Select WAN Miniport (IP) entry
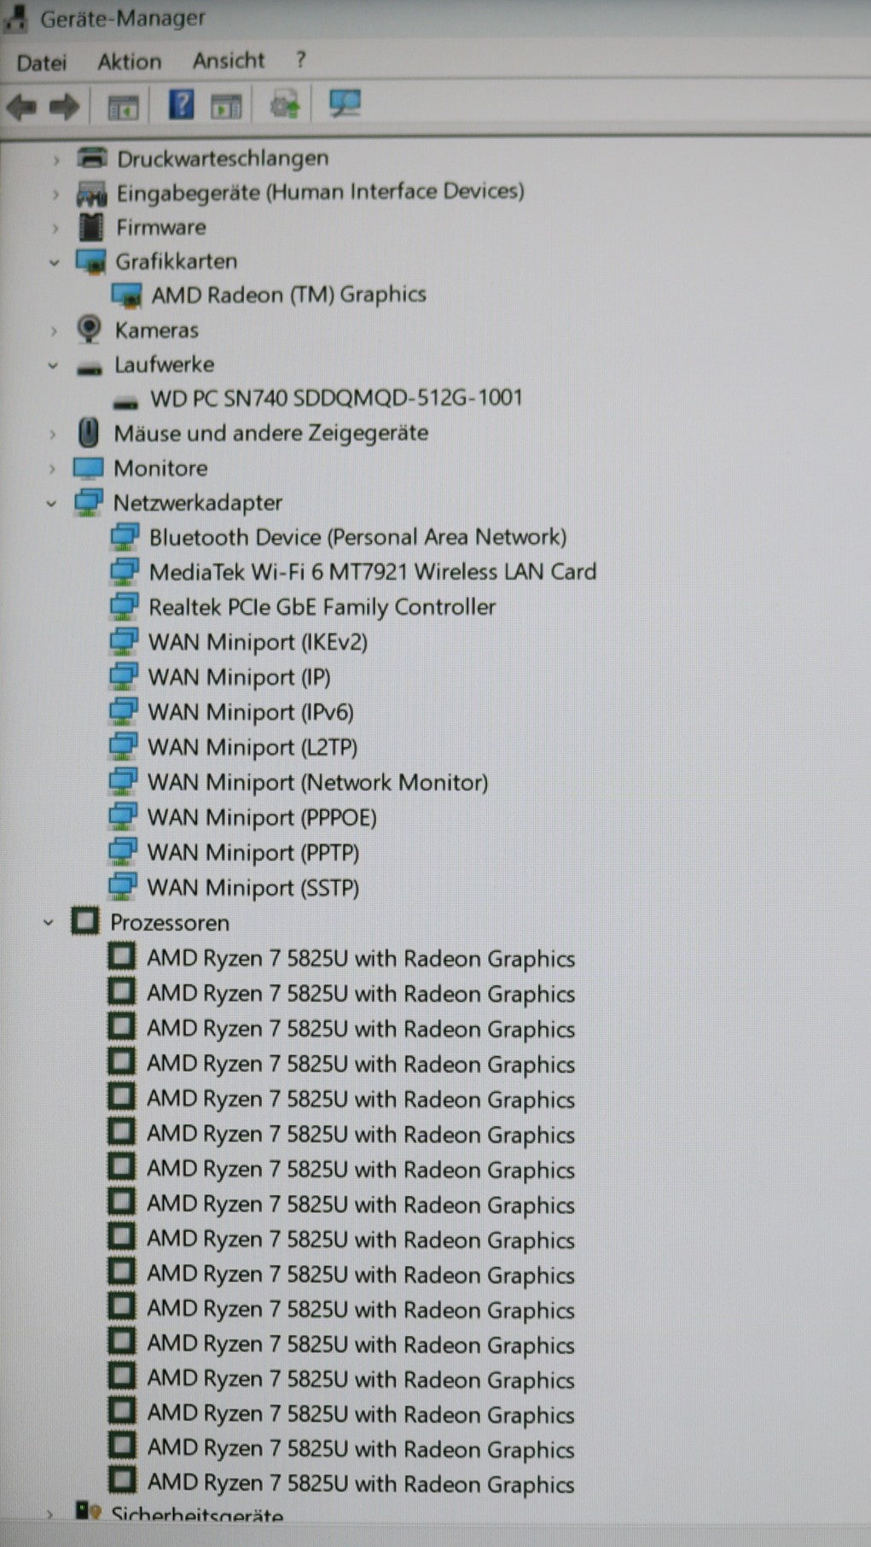Viewport: 871px width, 1547px height. click(x=239, y=677)
